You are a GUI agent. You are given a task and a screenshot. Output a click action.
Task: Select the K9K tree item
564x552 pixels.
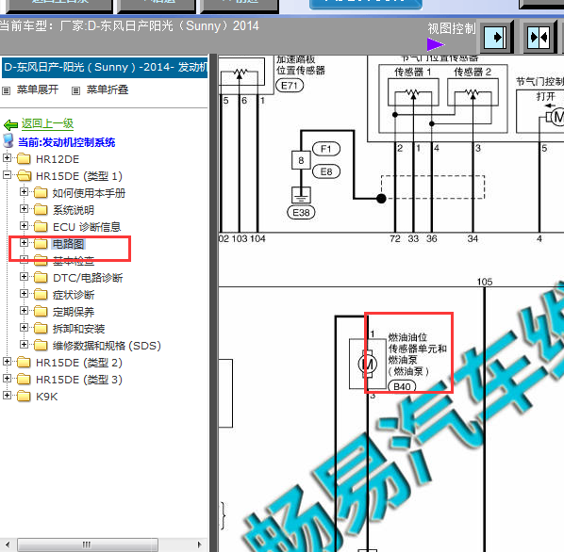tap(47, 397)
